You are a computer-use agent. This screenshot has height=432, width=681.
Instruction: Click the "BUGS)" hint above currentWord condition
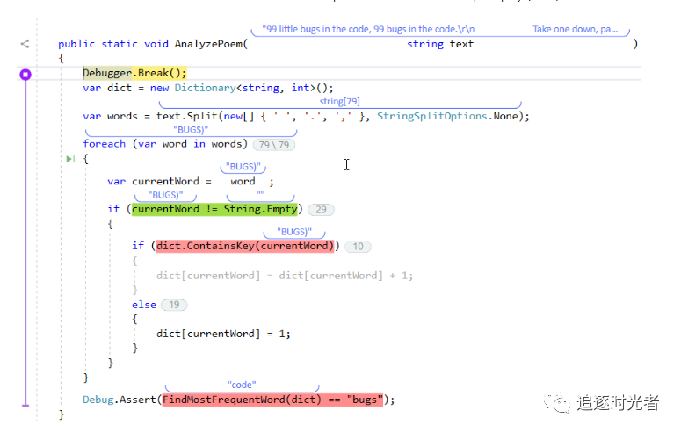pyautogui.click(x=165, y=195)
